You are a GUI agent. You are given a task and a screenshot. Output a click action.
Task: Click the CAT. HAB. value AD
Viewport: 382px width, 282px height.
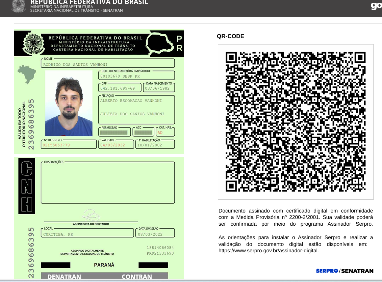tap(160, 133)
